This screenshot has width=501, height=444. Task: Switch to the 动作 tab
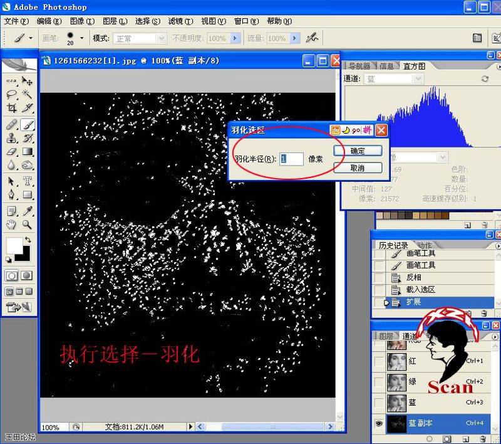click(425, 245)
